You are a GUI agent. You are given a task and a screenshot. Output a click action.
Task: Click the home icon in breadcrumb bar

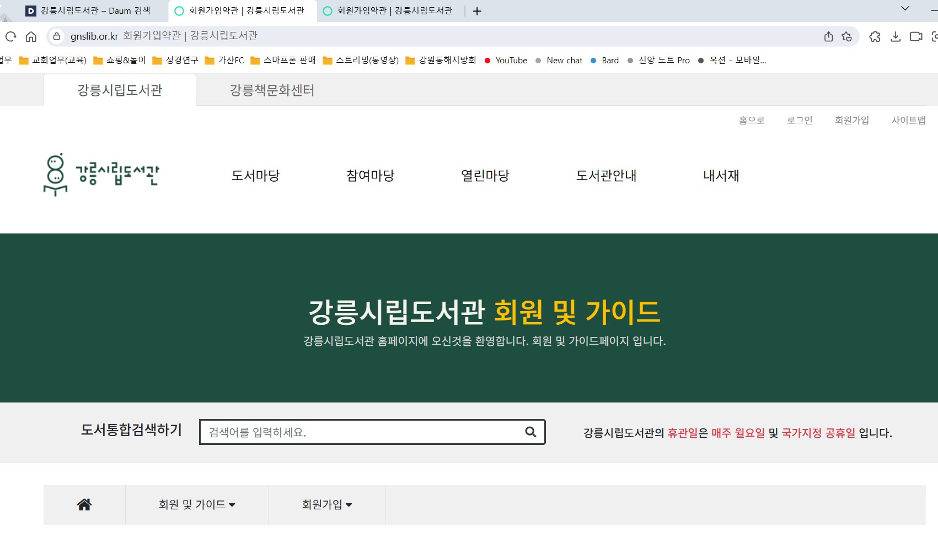(x=84, y=504)
